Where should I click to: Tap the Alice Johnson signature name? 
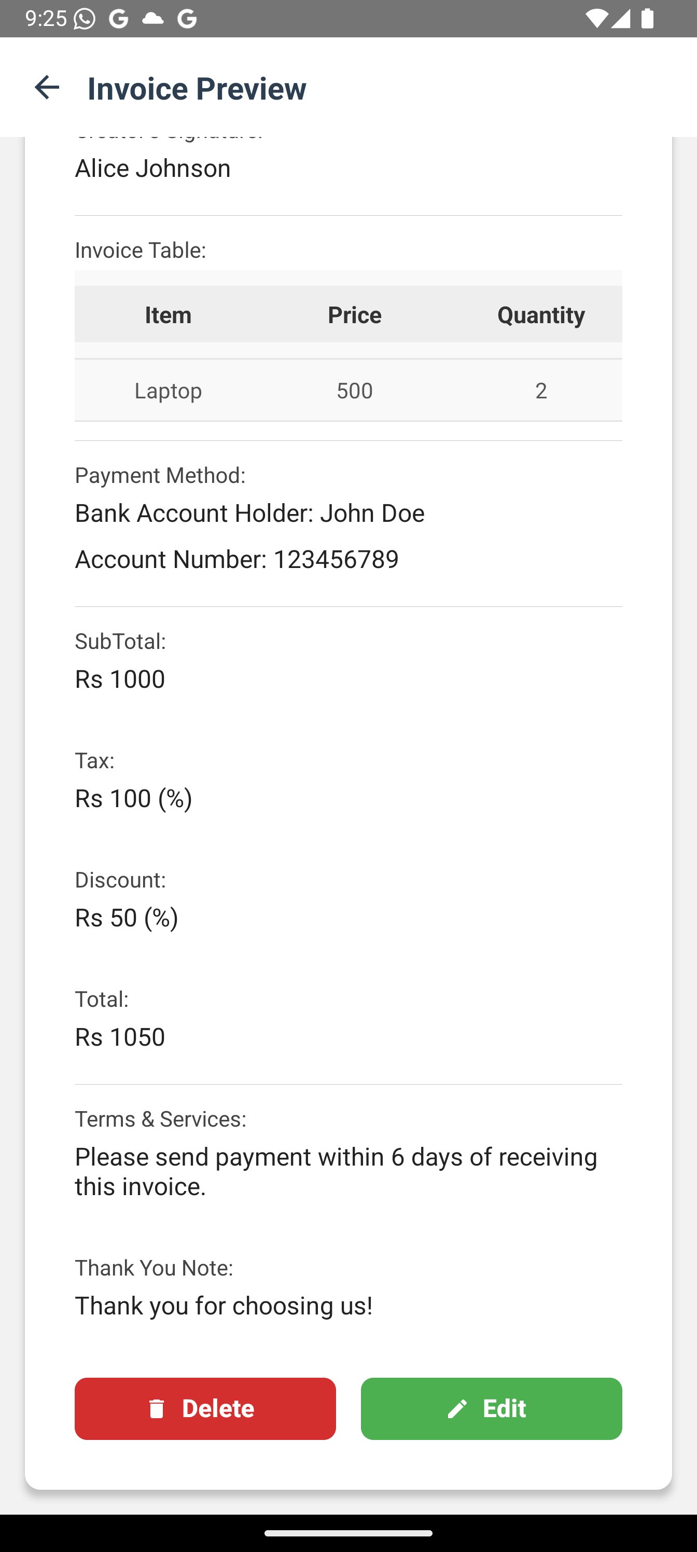pos(152,168)
